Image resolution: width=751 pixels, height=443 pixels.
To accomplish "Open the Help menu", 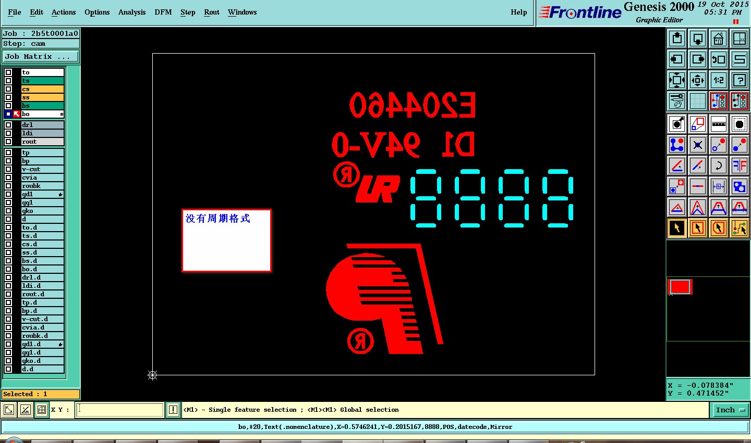I will pyautogui.click(x=519, y=12).
